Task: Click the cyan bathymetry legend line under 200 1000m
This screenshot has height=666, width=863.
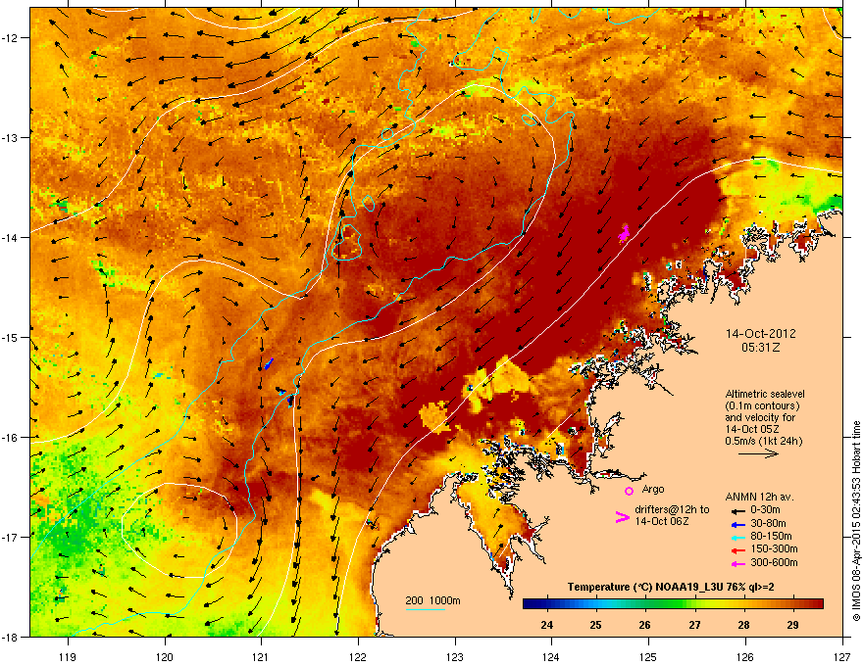Action: 426,609
